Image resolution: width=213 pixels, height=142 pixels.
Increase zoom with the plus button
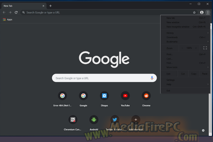[x=196, y=48]
